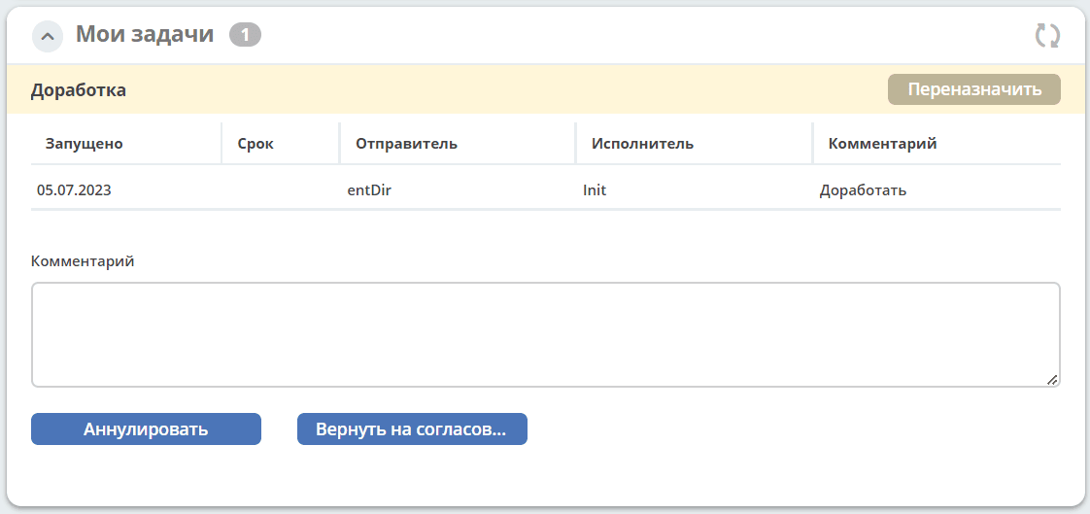
Task: Select the comment cell Доработать
Action: [863, 190]
